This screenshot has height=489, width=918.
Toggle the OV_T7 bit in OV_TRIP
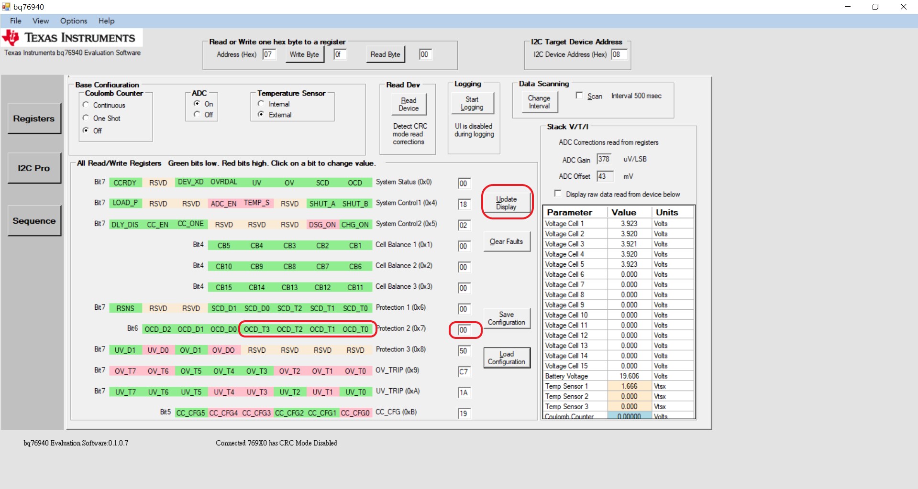coord(125,371)
